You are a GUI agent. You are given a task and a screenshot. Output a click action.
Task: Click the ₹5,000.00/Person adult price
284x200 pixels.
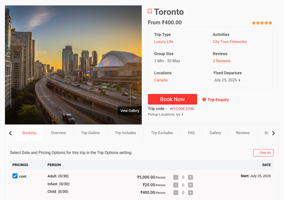pos(151,177)
